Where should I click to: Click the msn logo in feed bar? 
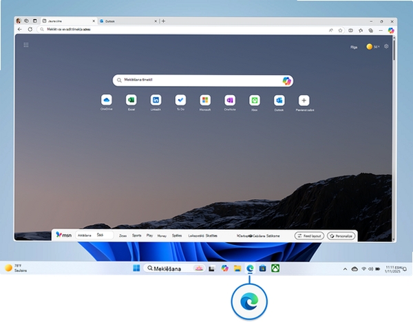pos(64,235)
